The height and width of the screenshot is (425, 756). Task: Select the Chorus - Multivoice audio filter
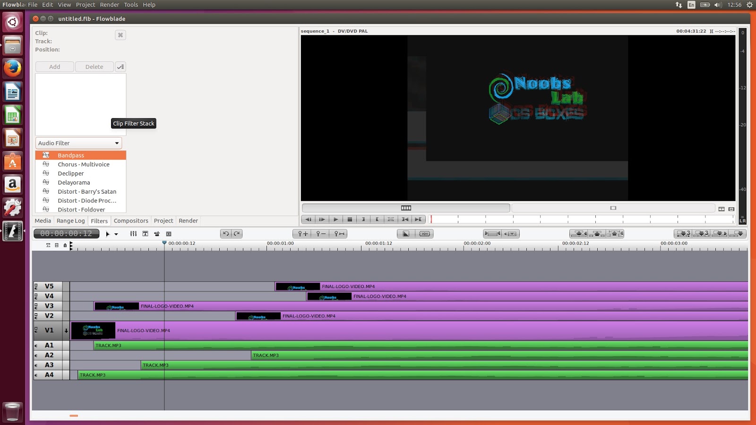[x=83, y=164]
